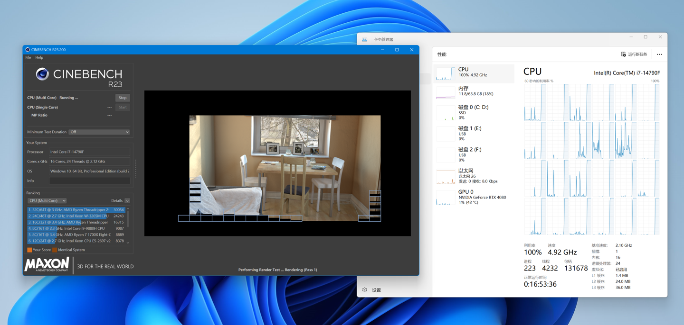Open the CPU (Multi Core) ranking dropdown
The image size is (684, 325).
pyautogui.click(x=47, y=201)
